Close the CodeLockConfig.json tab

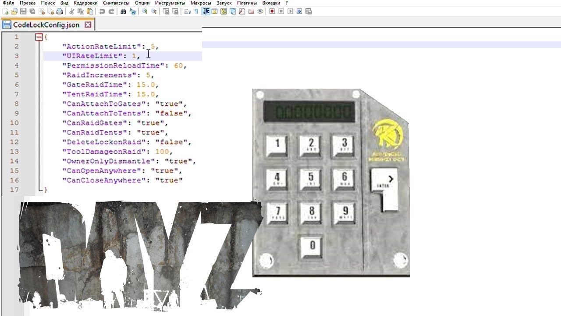[88, 25]
